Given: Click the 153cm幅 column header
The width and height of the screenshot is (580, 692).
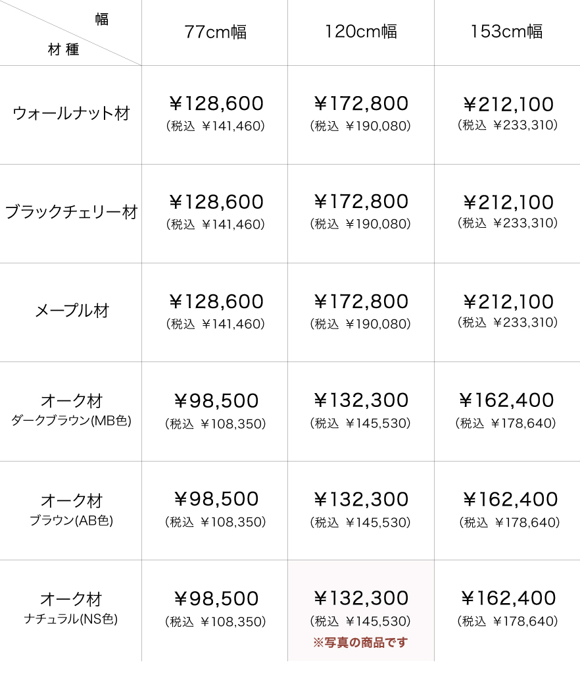Looking at the screenshot, I should point(507,32).
